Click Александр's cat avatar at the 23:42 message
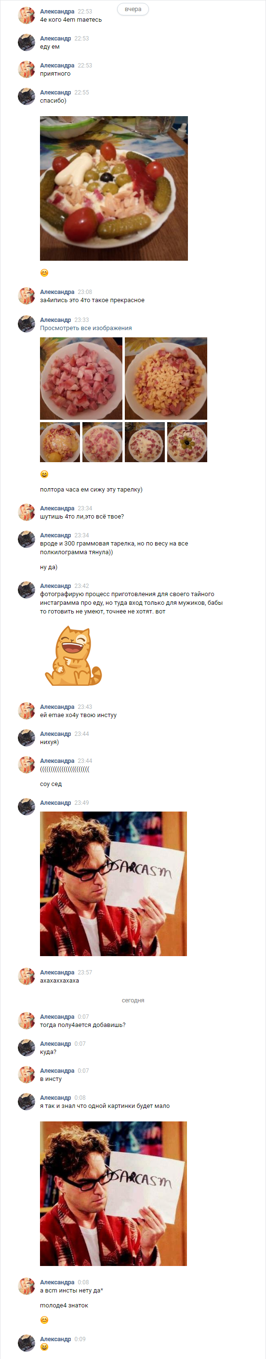 tap(27, 590)
